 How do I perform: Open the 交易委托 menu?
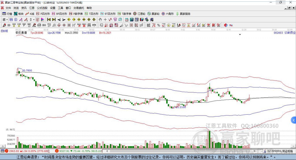pos(79,8)
